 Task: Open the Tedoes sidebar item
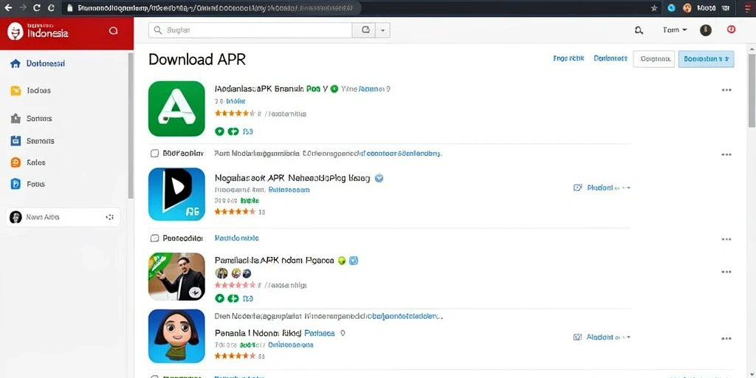38,91
